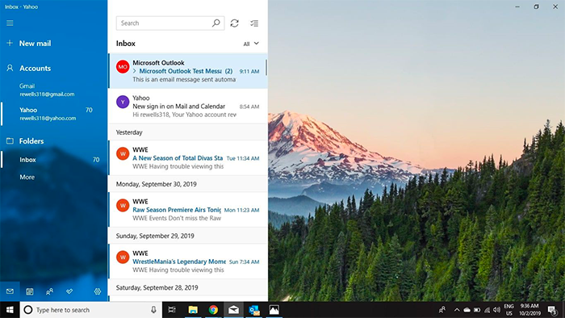Show hidden system tray icons
565x318 pixels.
[x=457, y=310]
